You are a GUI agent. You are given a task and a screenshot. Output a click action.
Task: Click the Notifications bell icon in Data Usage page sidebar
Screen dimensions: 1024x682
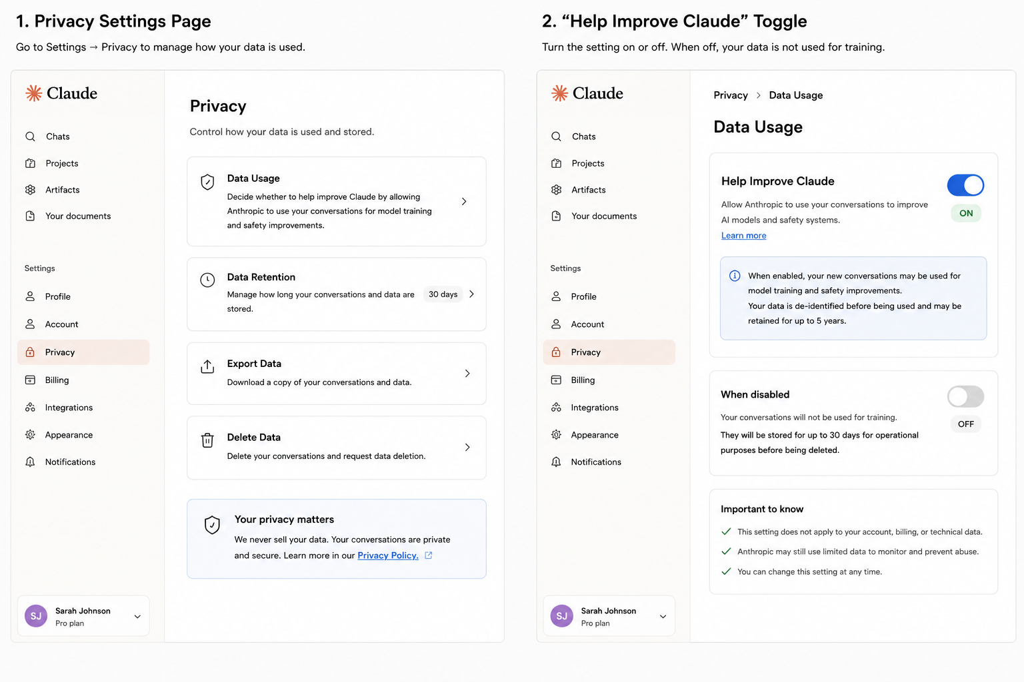click(x=556, y=462)
